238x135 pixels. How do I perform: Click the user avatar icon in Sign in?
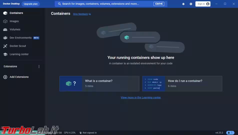[x=208, y=4]
